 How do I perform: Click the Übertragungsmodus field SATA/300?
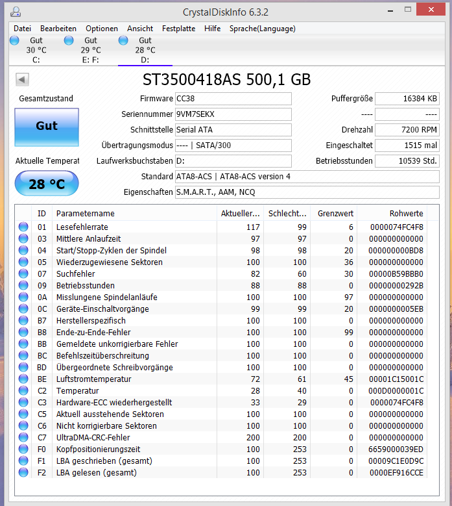point(233,145)
